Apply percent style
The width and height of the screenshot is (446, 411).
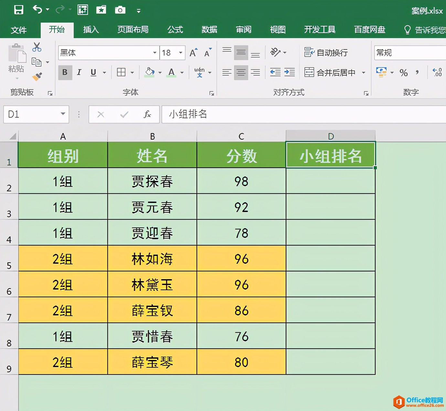pos(404,72)
